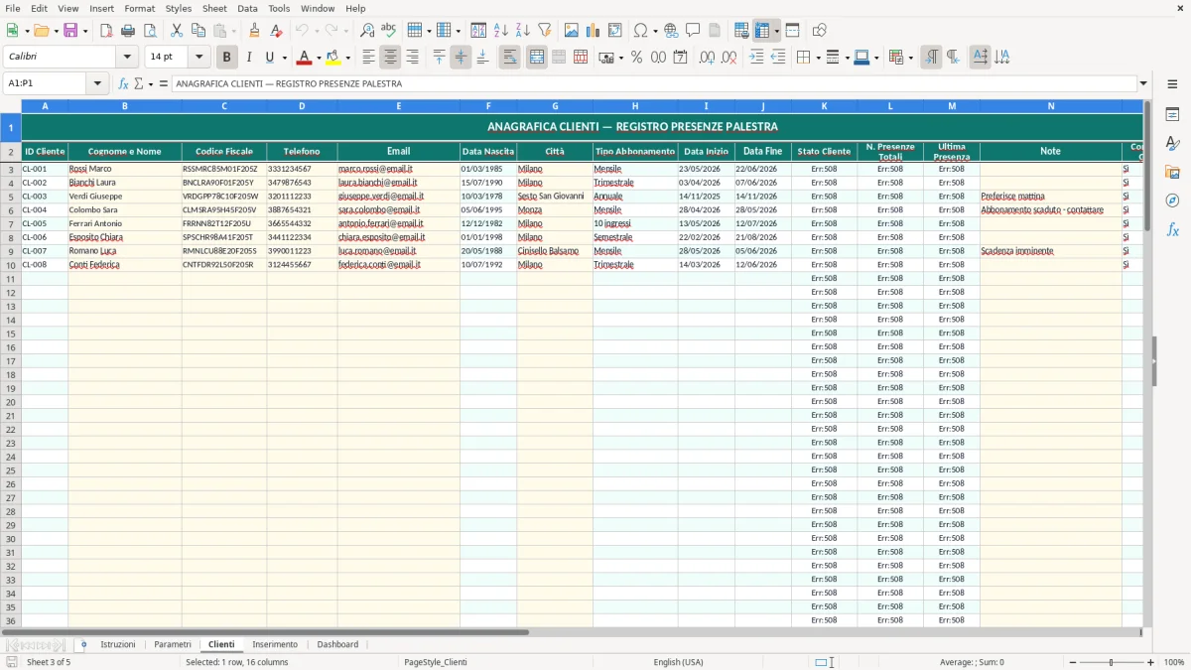The height and width of the screenshot is (670, 1191).
Task: Open the Font Name dropdown arrow
Action: point(127,58)
